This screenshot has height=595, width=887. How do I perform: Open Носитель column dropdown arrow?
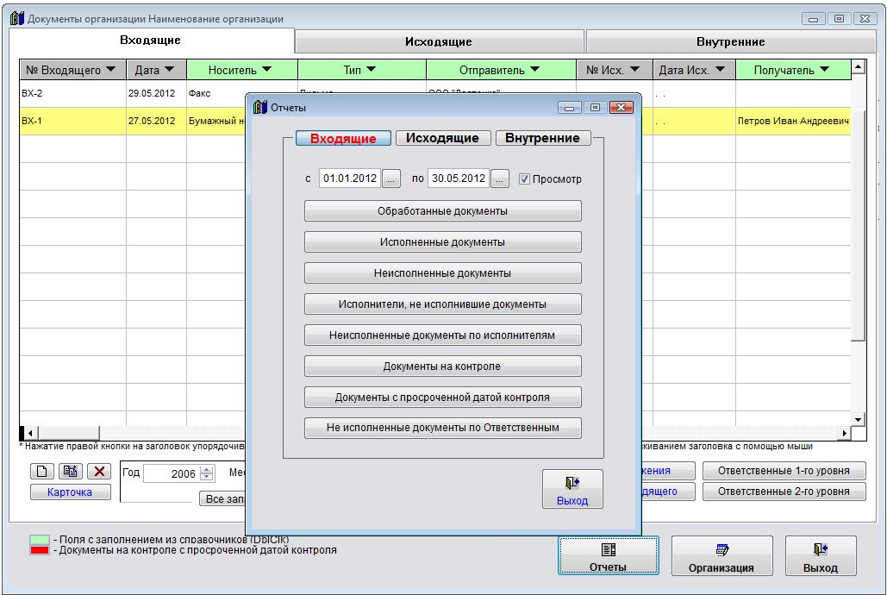tap(267, 69)
